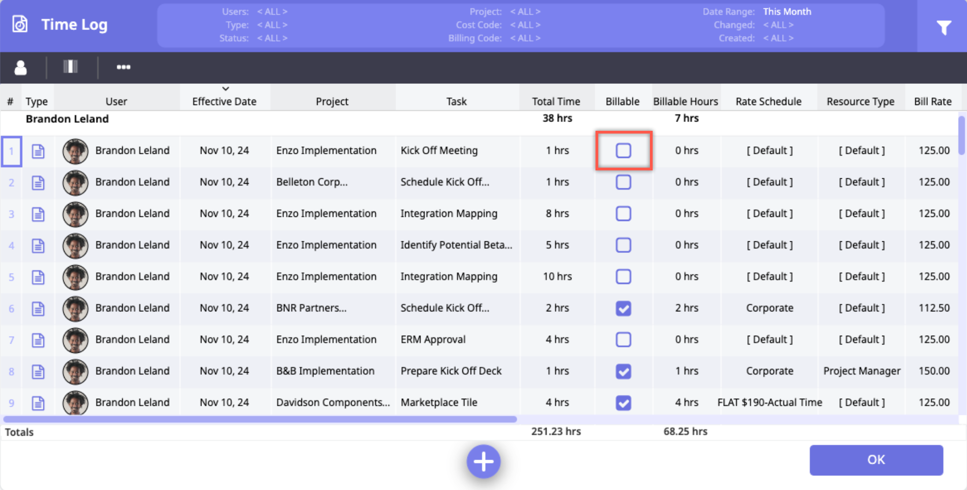
Task: Open the document icon for row 3
Action: (x=38, y=214)
